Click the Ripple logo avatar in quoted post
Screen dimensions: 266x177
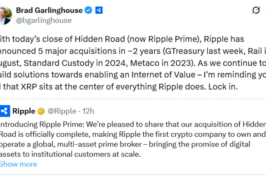(x=5, y=111)
